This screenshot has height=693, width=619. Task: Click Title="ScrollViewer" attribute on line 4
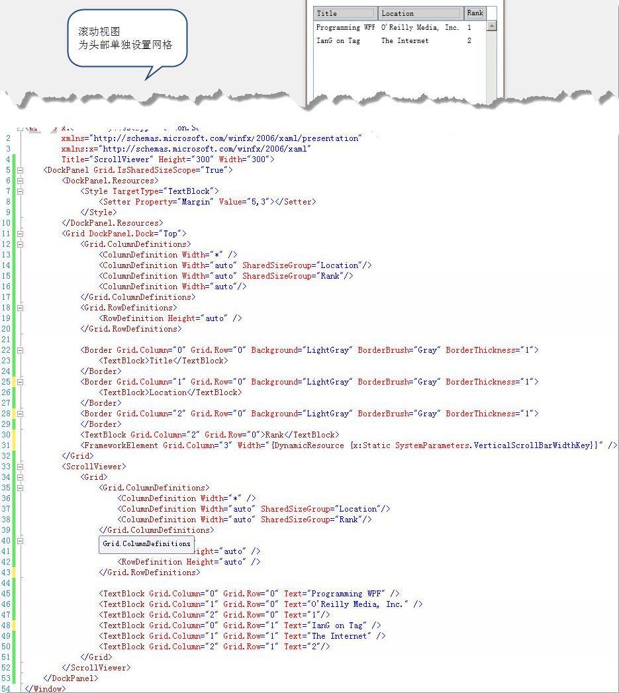pyautogui.click(x=107, y=160)
